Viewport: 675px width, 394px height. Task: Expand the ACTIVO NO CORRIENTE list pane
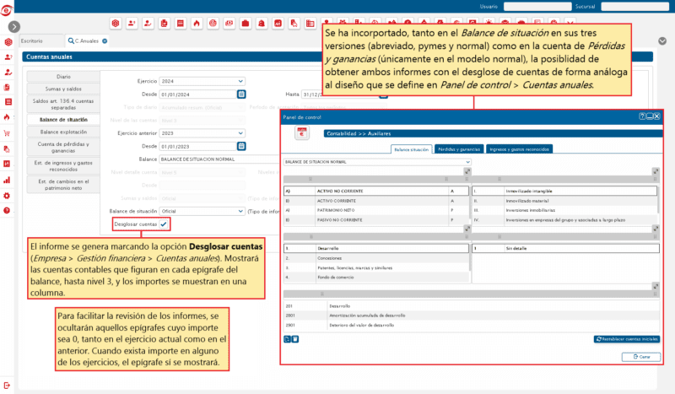point(467,171)
